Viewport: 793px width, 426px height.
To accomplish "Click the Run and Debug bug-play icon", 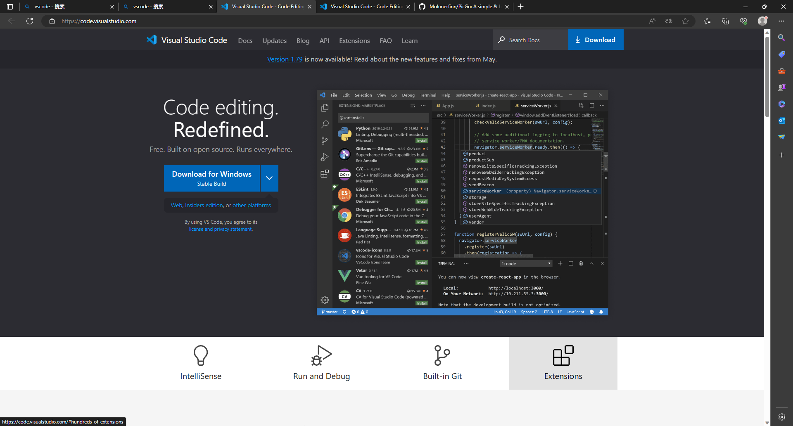I will (x=321, y=355).
